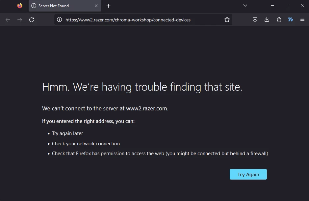Click the heading 'Hmm. We're having trouble finding that site.'

coord(142,87)
